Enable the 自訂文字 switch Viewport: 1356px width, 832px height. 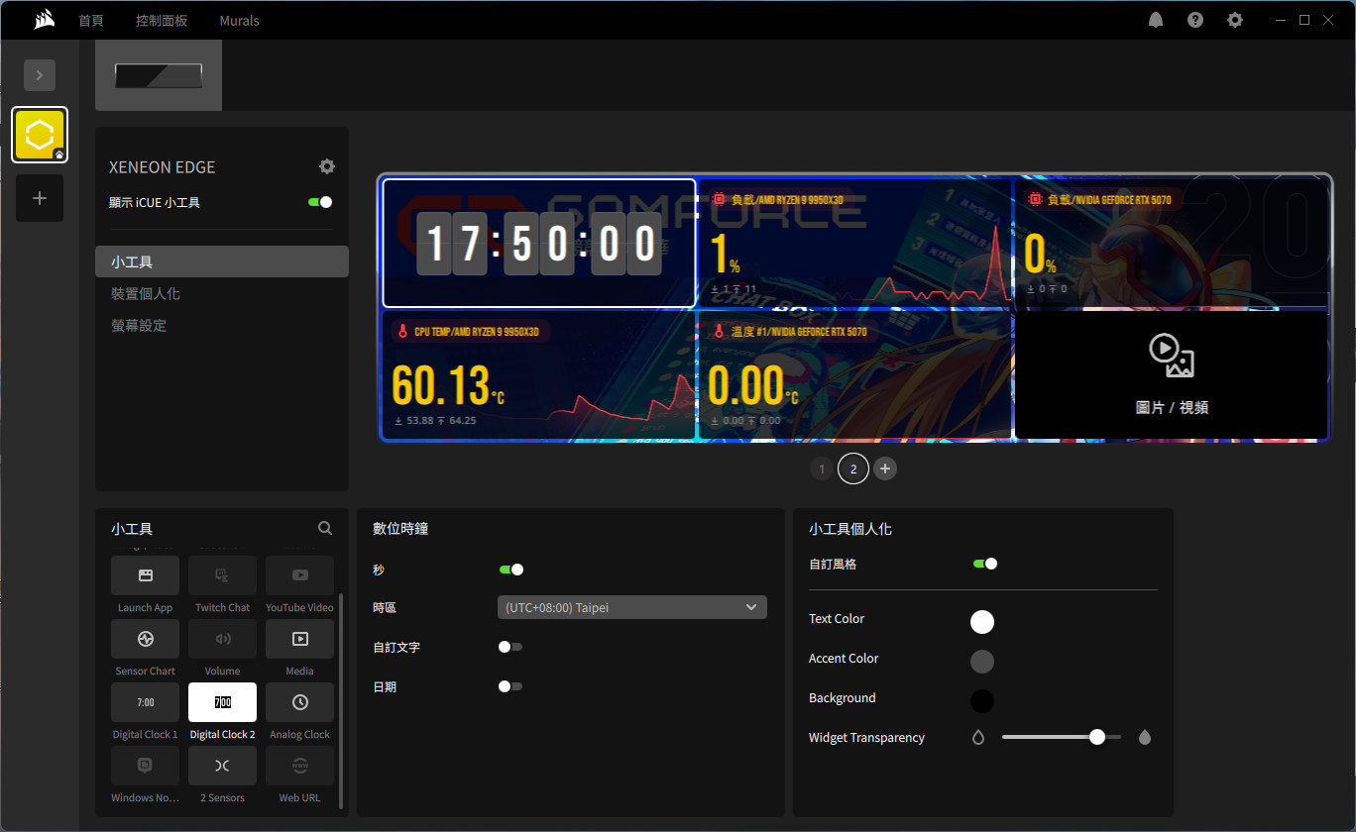(x=510, y=647)
